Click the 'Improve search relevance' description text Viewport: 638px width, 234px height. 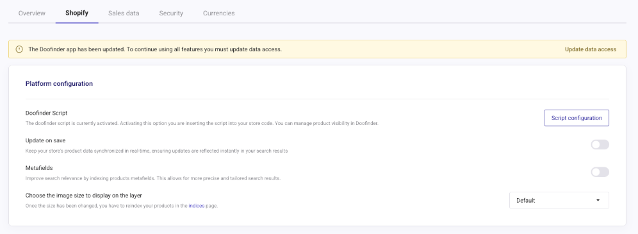(153, 178)
